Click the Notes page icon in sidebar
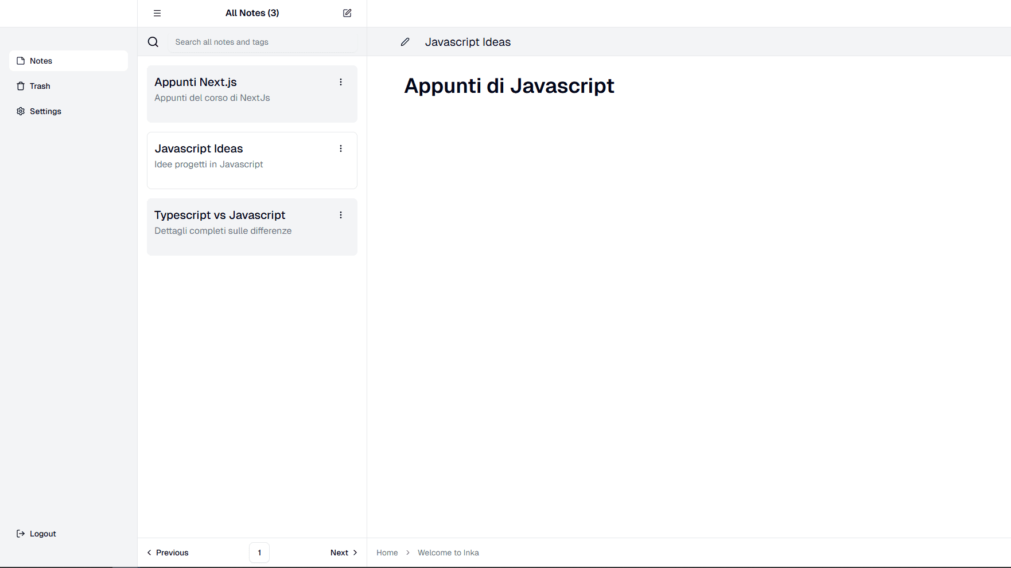Viewport: 1011px width, 568px height. (21, 61)
